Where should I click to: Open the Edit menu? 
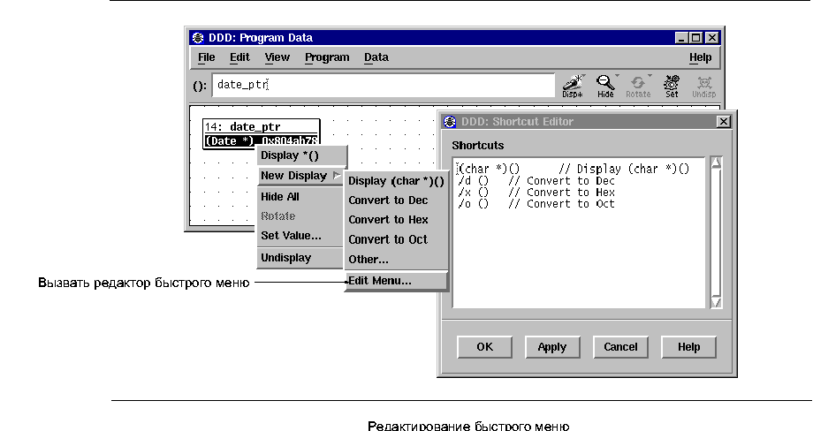[239, 57]
